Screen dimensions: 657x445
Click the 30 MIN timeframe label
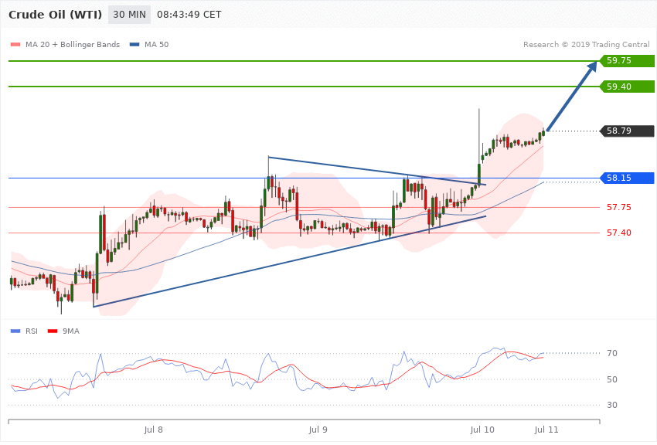tap(130, 15)
